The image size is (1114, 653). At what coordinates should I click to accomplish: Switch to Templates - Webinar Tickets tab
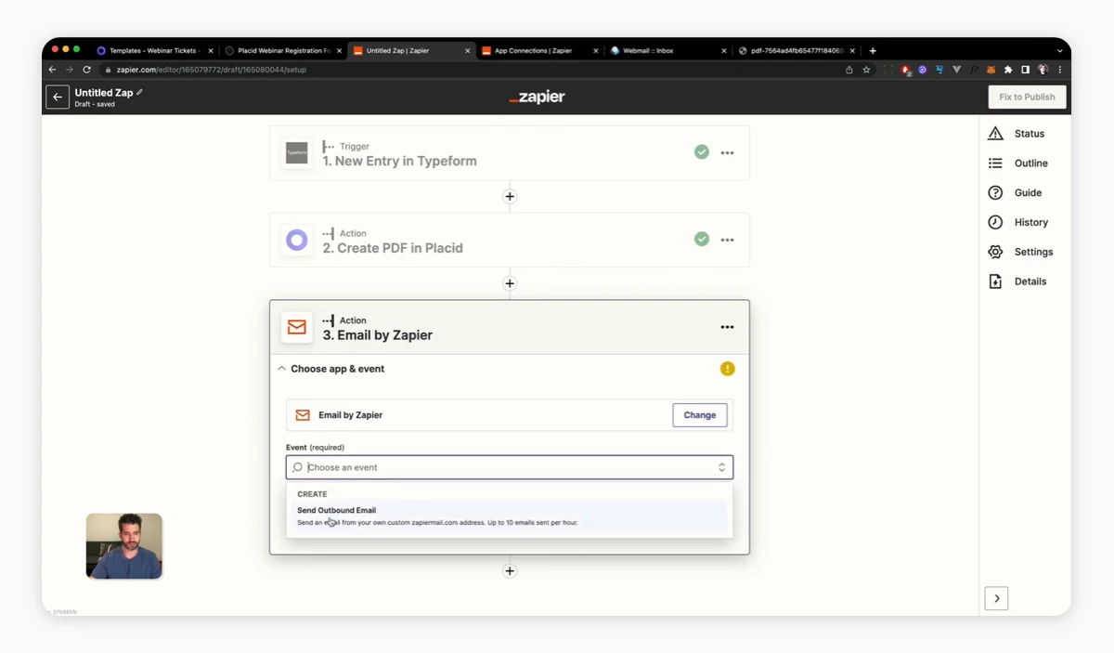pyautogui.click(x=153, y=51)
